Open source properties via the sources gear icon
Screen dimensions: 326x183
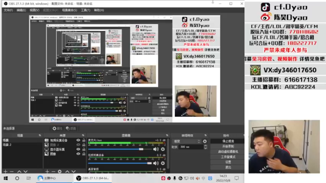(x=59, y=172)
